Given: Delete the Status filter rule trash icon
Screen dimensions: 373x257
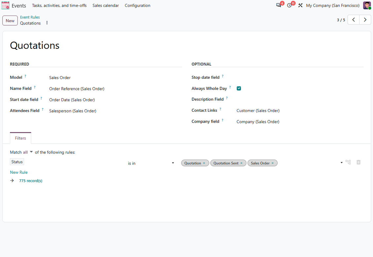Looking at the screenshot, I should click(358, 162).
